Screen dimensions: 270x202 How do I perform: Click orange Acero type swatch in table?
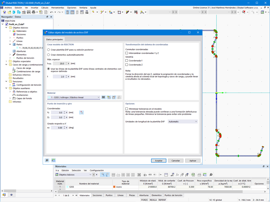[114, 187]
